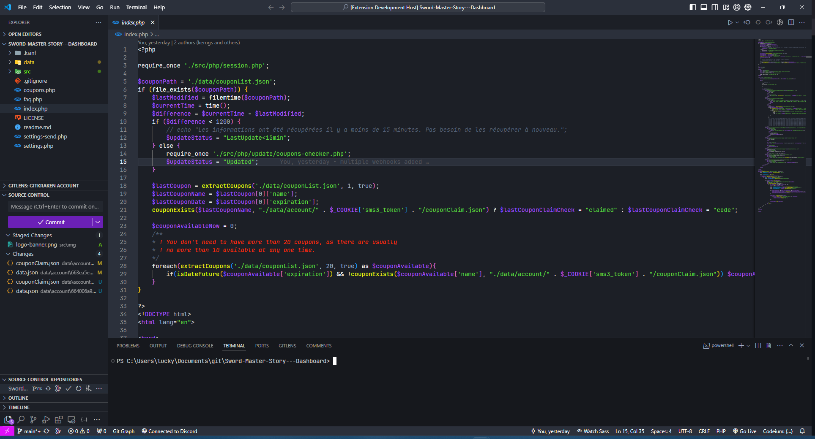Open the Run Code dropdown chevron
Image resolution: width=815 pixels, height=439 pixels.
tap(737, 22)
